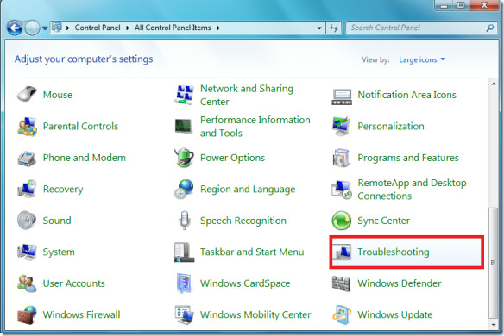Click Performance Information and Tools icon
This screenshot has height=336, width=504.
[184, 126]
